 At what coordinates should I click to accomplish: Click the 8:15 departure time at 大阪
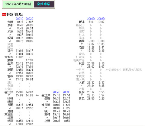tap(20, 22)
